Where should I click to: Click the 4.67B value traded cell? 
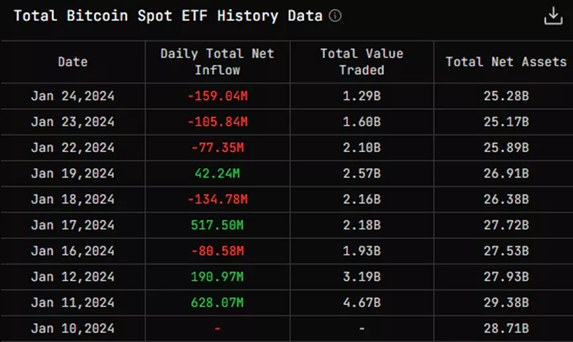point(361,302)
